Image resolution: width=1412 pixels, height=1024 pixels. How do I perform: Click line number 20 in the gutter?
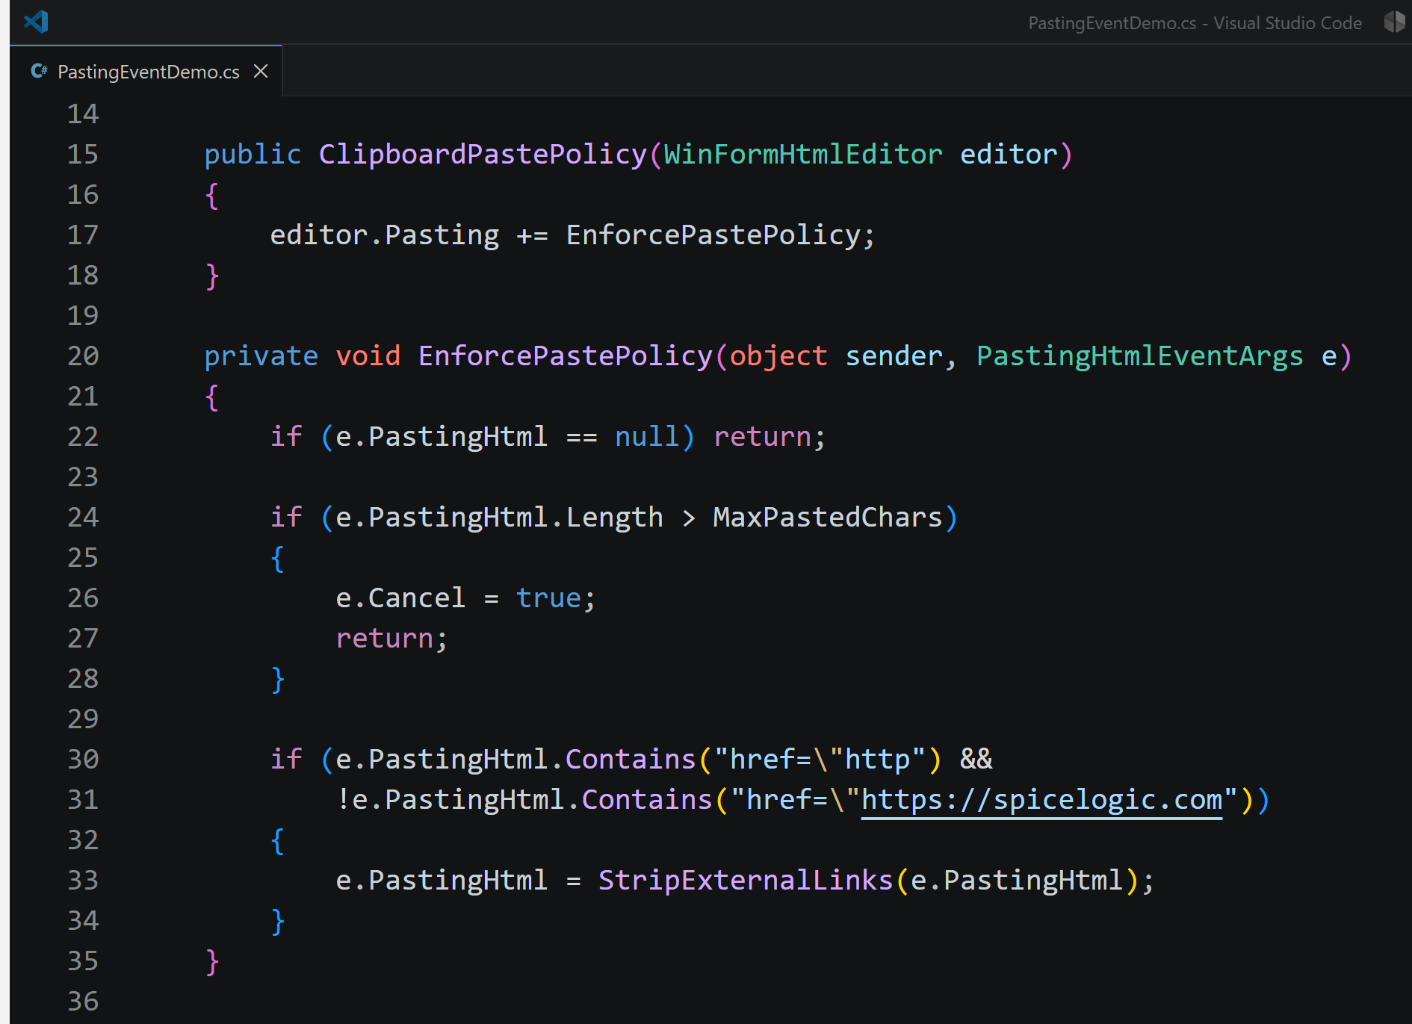click(83, 356)
